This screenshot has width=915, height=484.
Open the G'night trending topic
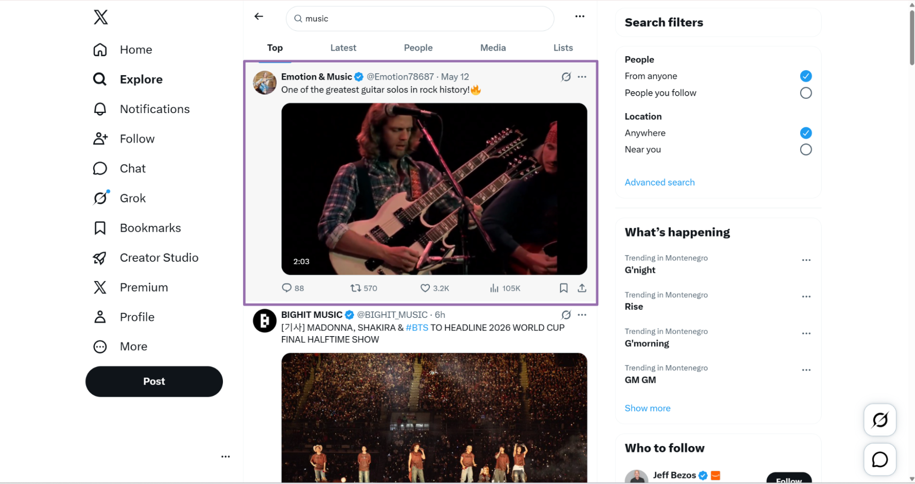click(x=640, y=270)
